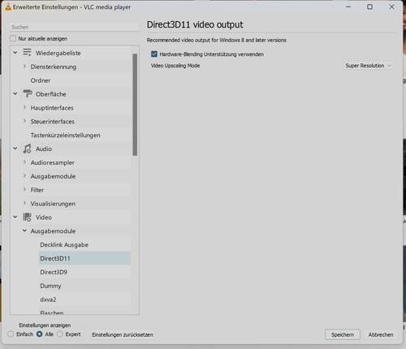Select the Audio tree label
Viewport: 406px width, 349px height.
pyautogui.click(x=44, y=149)
